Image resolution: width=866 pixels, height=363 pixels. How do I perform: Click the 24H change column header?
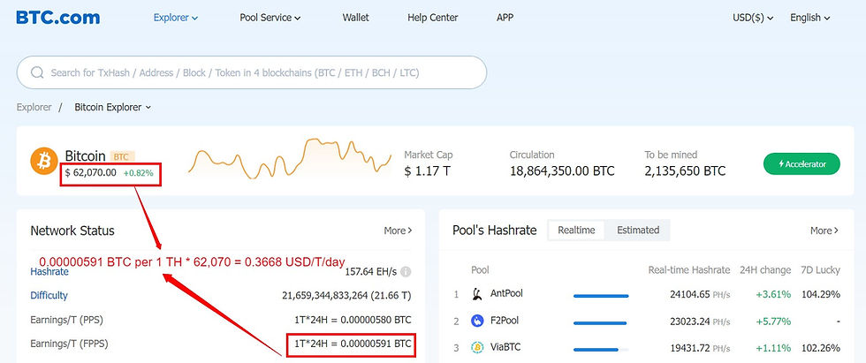[765, 270]
